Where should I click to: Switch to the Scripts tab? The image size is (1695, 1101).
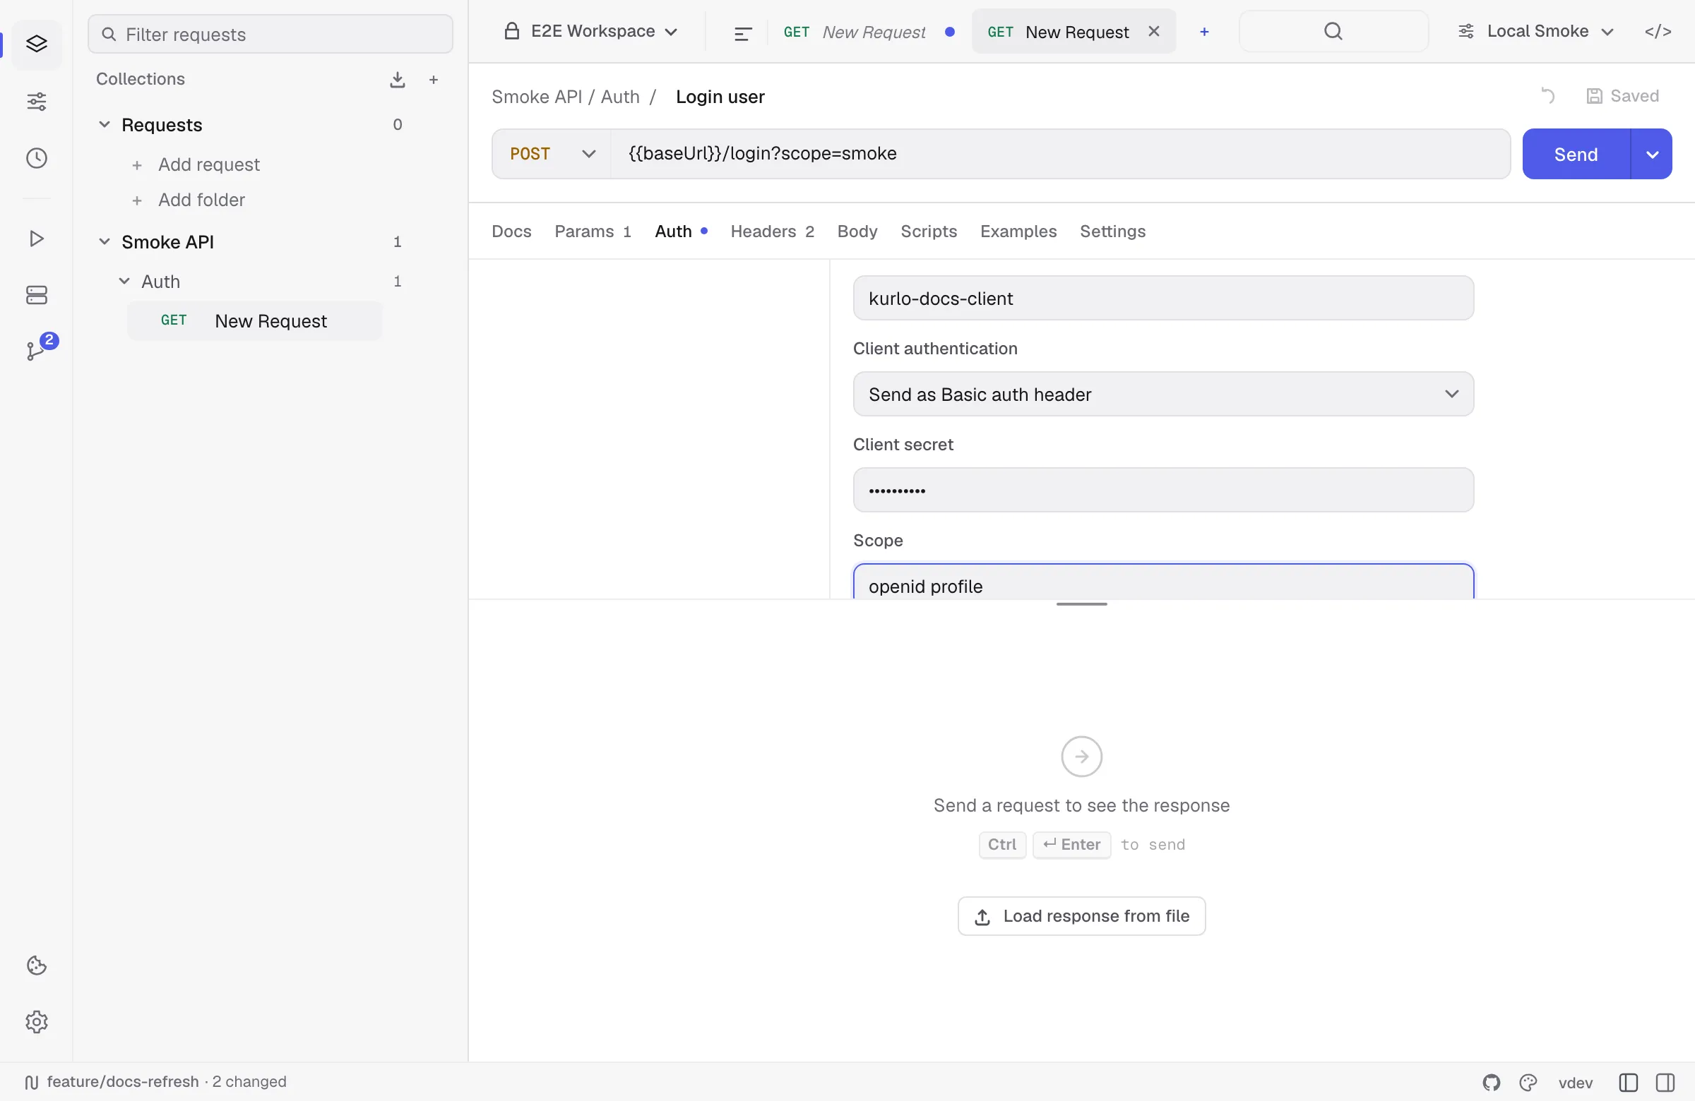[x=928, y=231]
